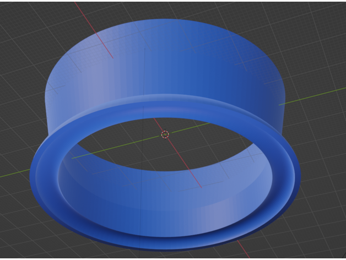The image size is (346, 260).
Task: Click the flared rim at the ring's front
Action: pyautogui.click(x=165, y=230)
